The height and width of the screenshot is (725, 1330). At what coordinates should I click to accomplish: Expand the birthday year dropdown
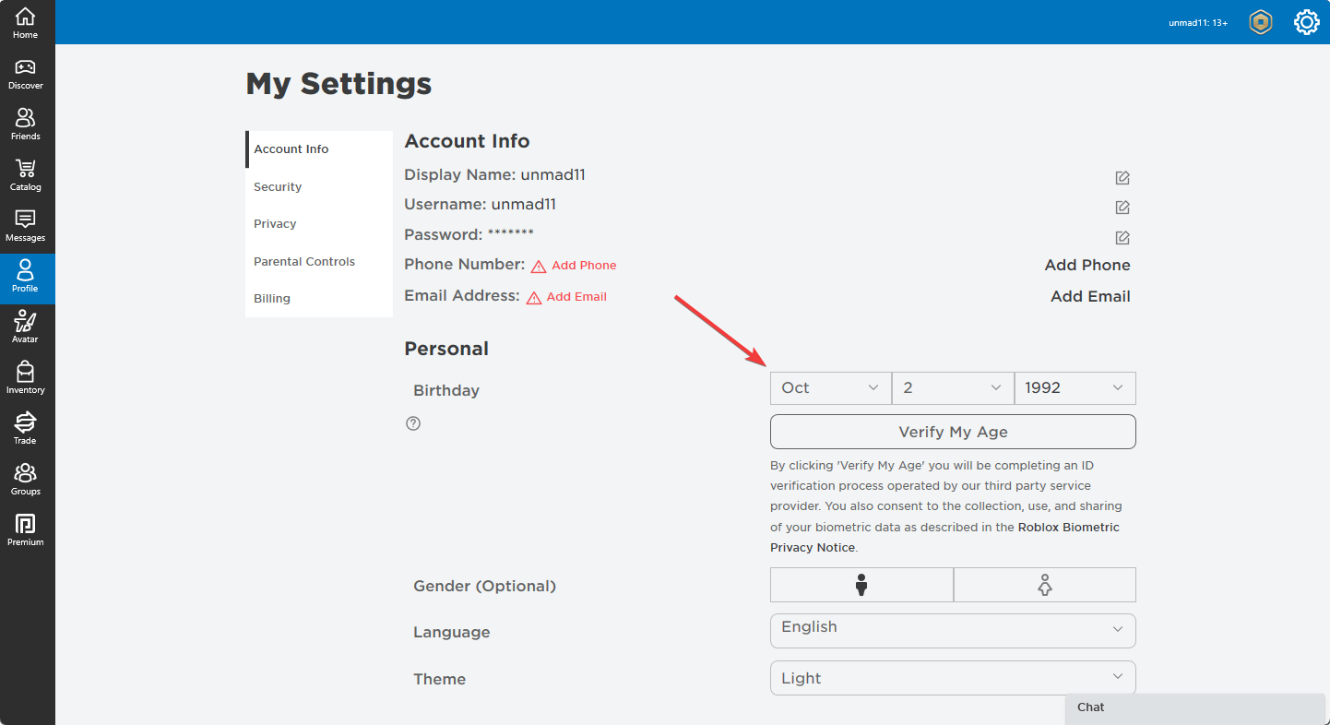pos(1075,388)
